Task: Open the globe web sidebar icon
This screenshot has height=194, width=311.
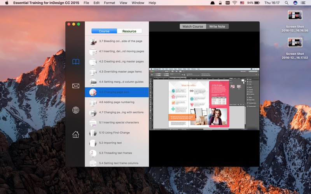Action: (76, 110)
